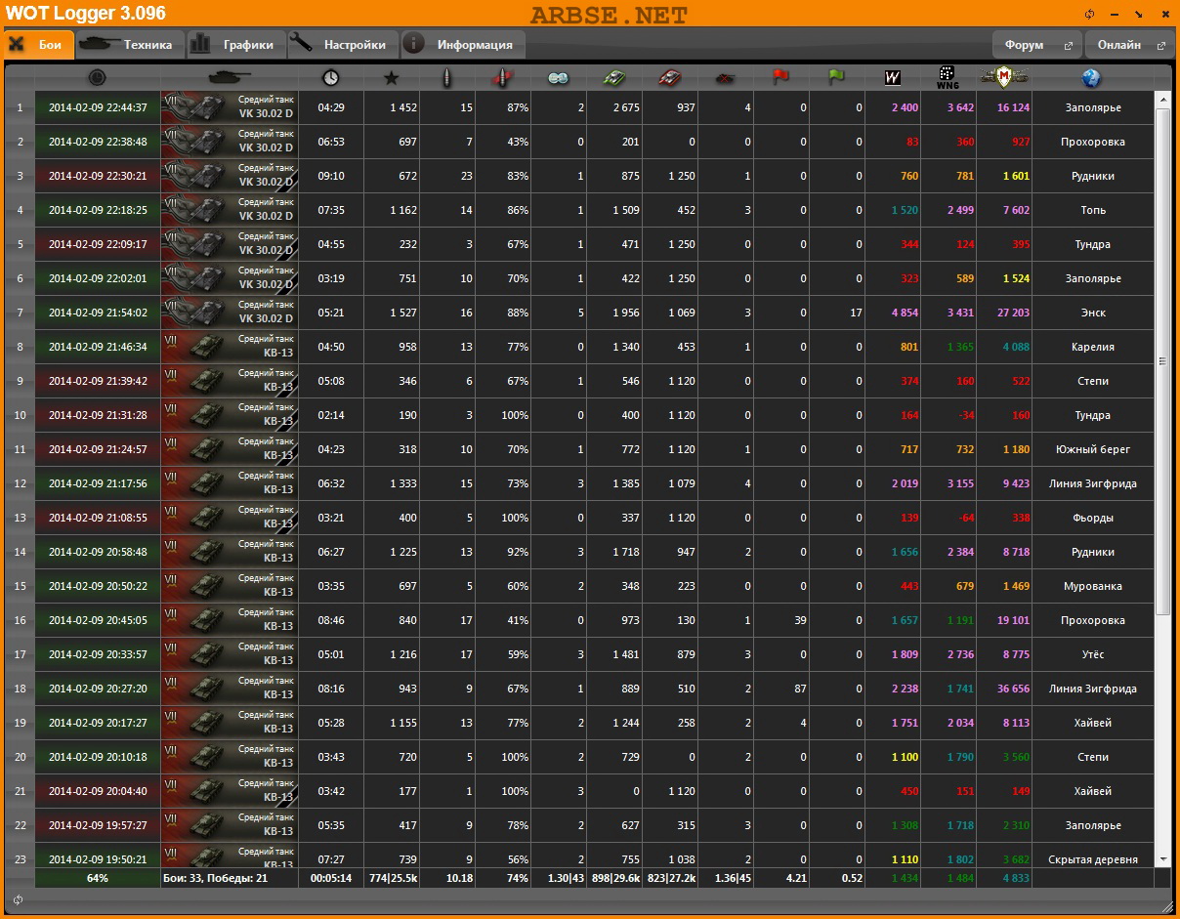
Task: Click the refresh icon in the bottom status bar
Action: [18, 899]
